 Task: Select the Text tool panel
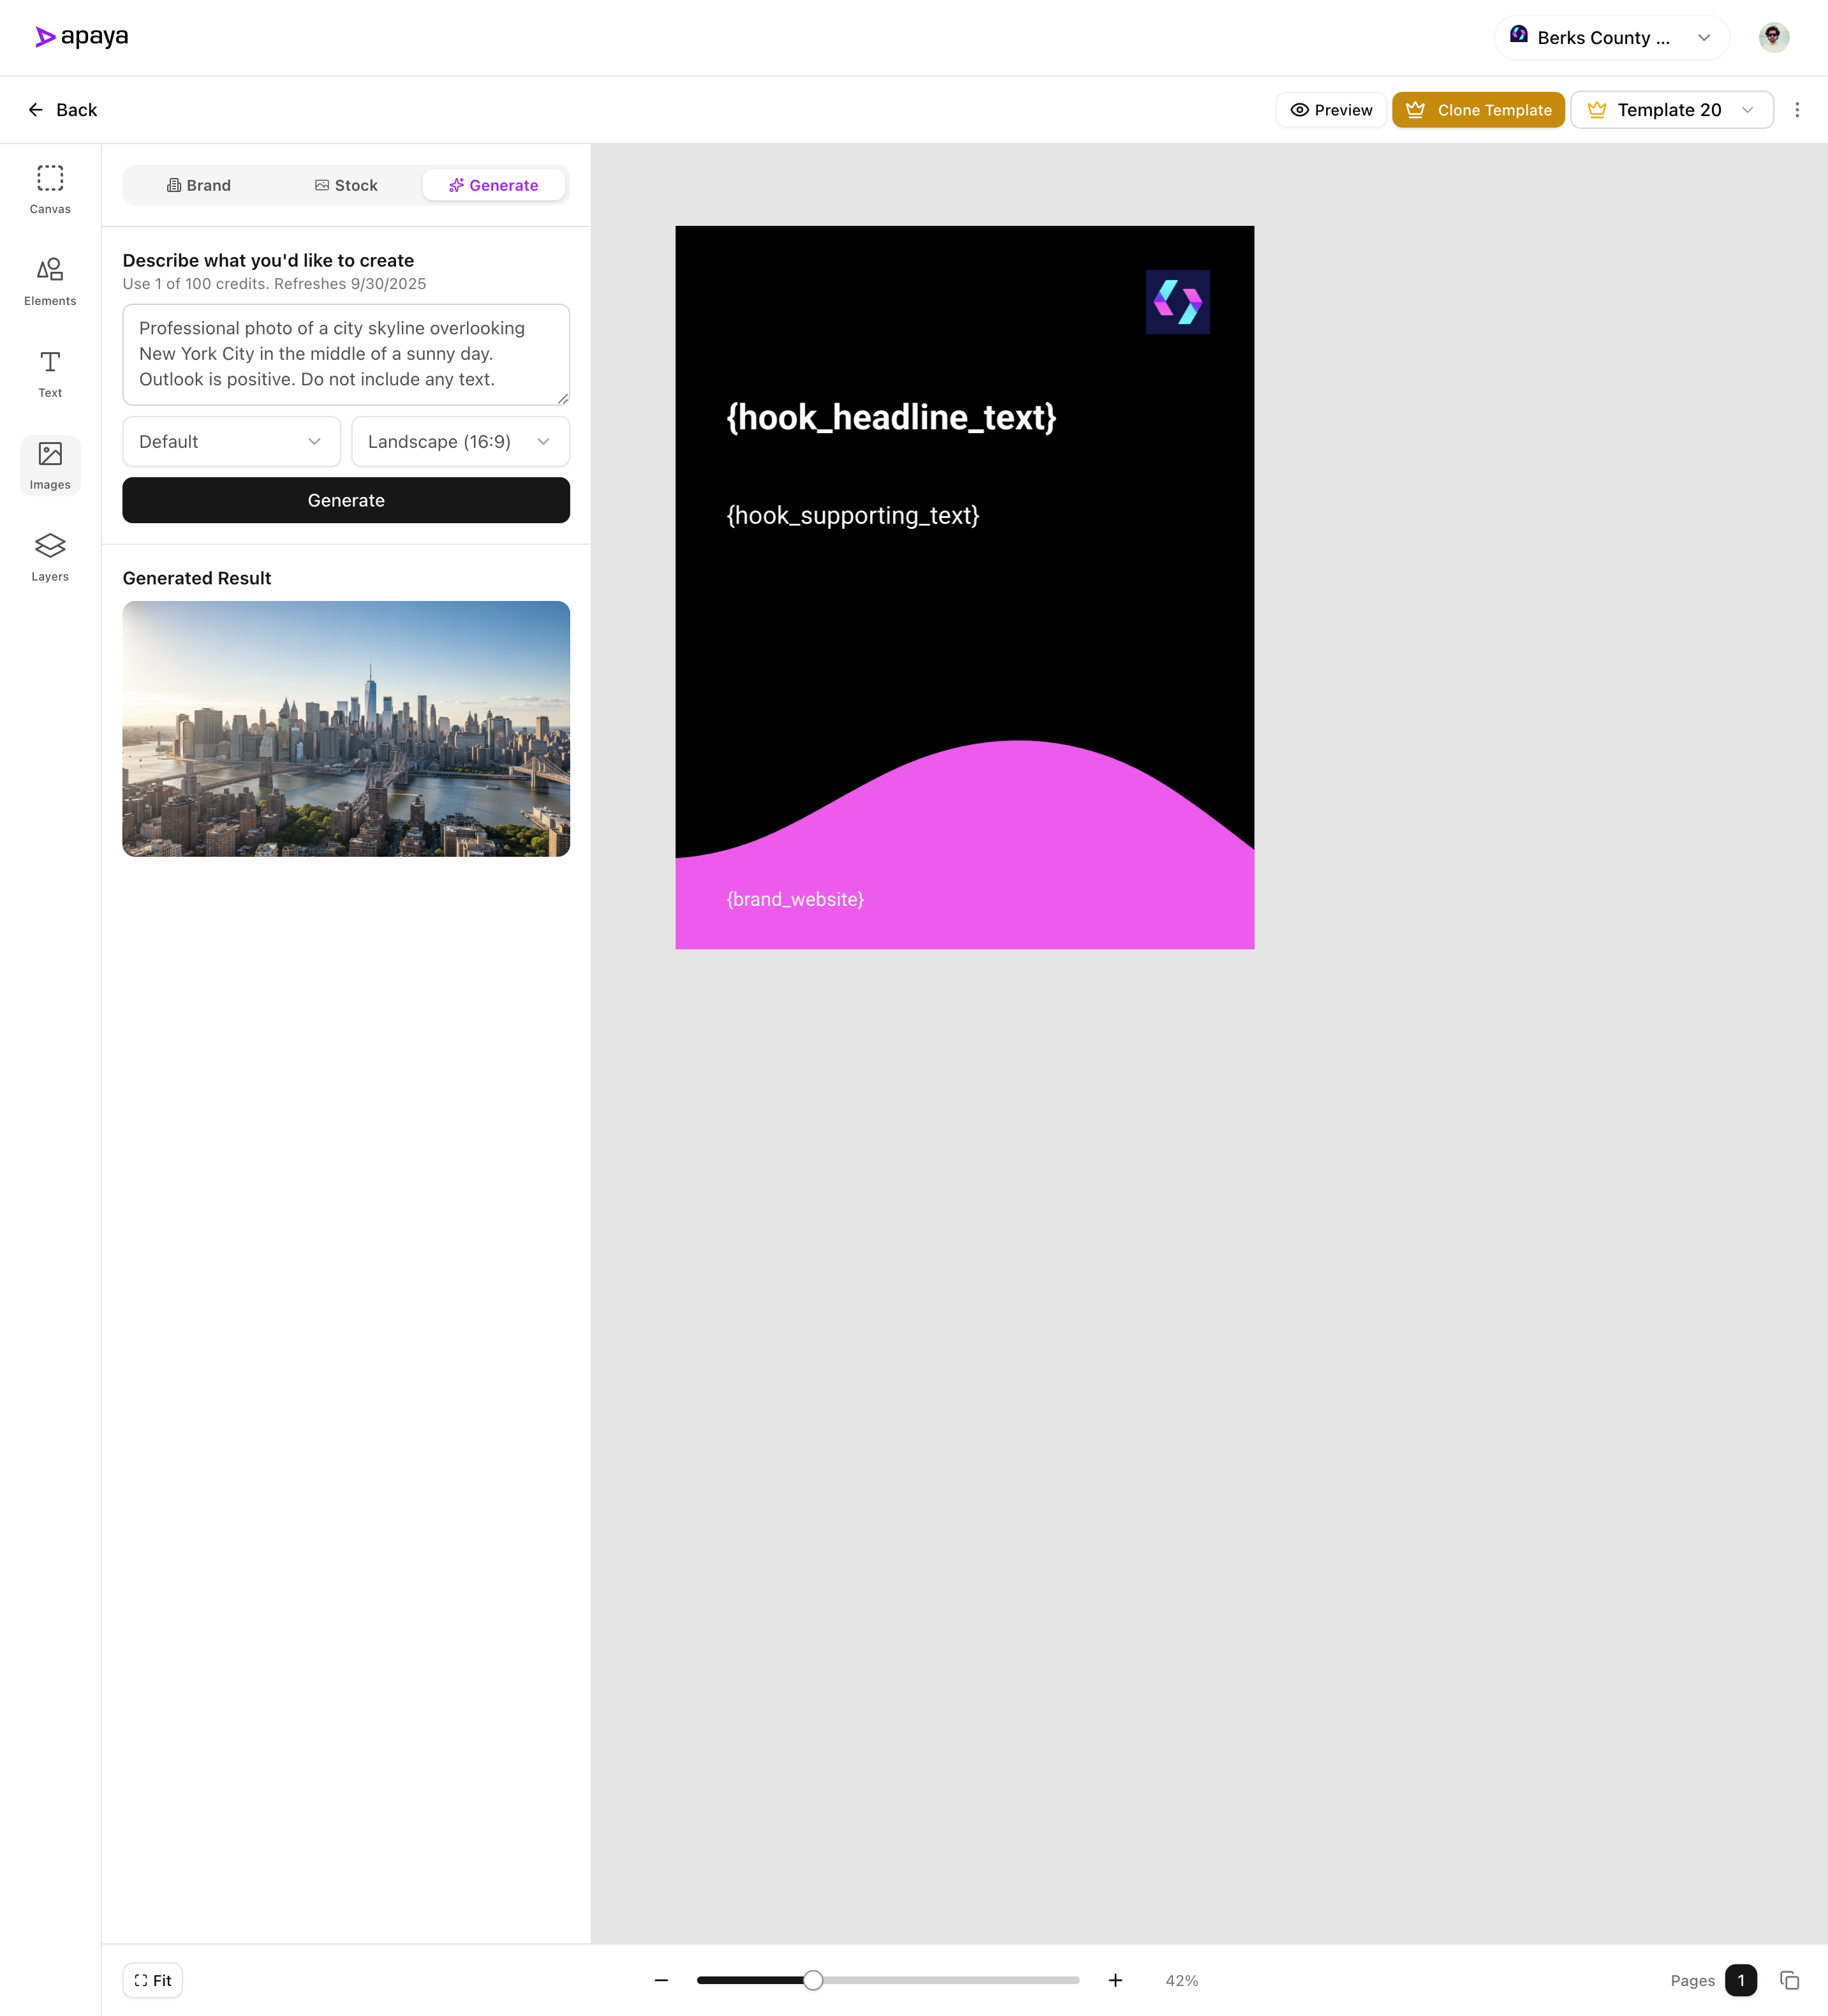pos(49,373)
